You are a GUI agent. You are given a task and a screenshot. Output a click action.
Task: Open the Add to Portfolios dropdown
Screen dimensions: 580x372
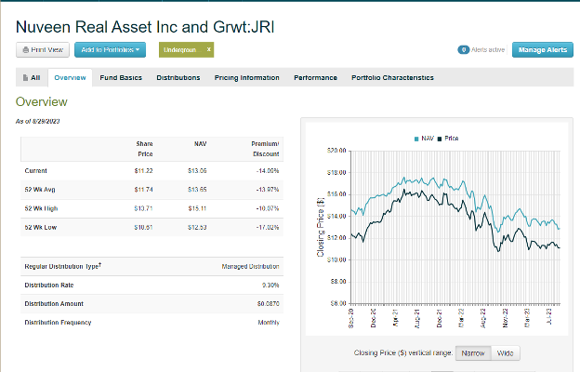tap(110, 49)
